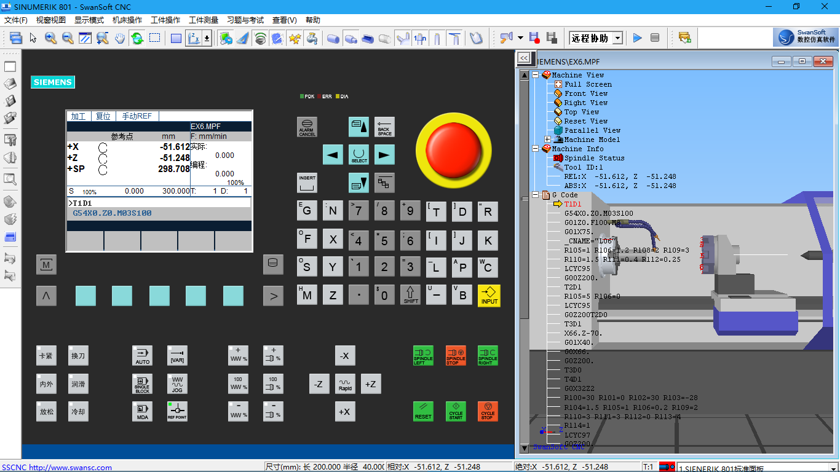
Task: Click the record red dot save icon
Action: coord(534,38)
